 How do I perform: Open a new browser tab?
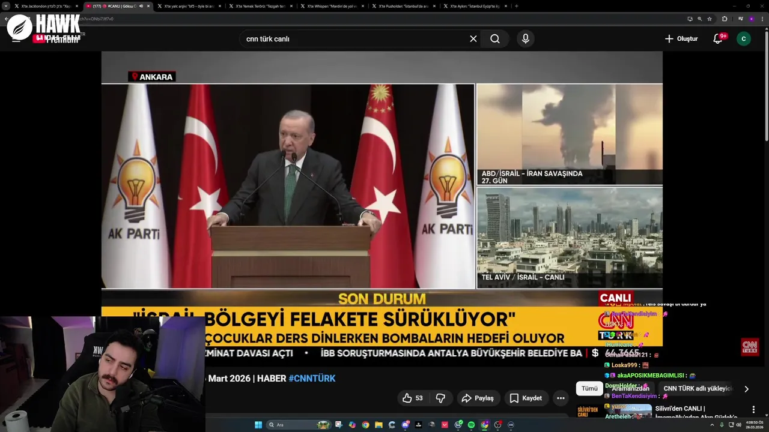(517, 6)
